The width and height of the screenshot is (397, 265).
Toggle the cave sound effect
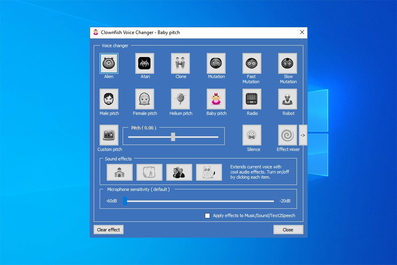[x=149, y=172]
